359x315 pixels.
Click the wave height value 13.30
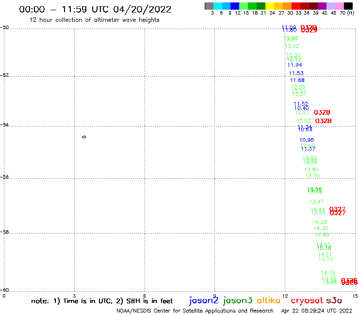coord(312,175)
